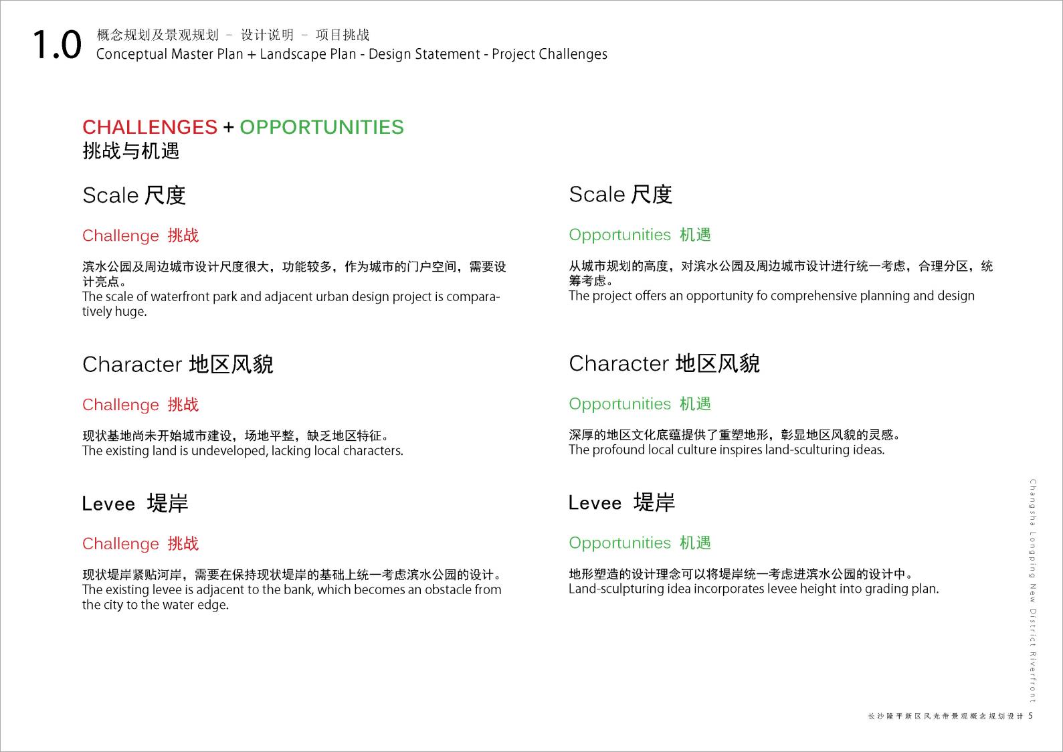Click the 'Opportunities 机遇' label under right Levee
The image size is (1063, 752).
pos(640,543)
